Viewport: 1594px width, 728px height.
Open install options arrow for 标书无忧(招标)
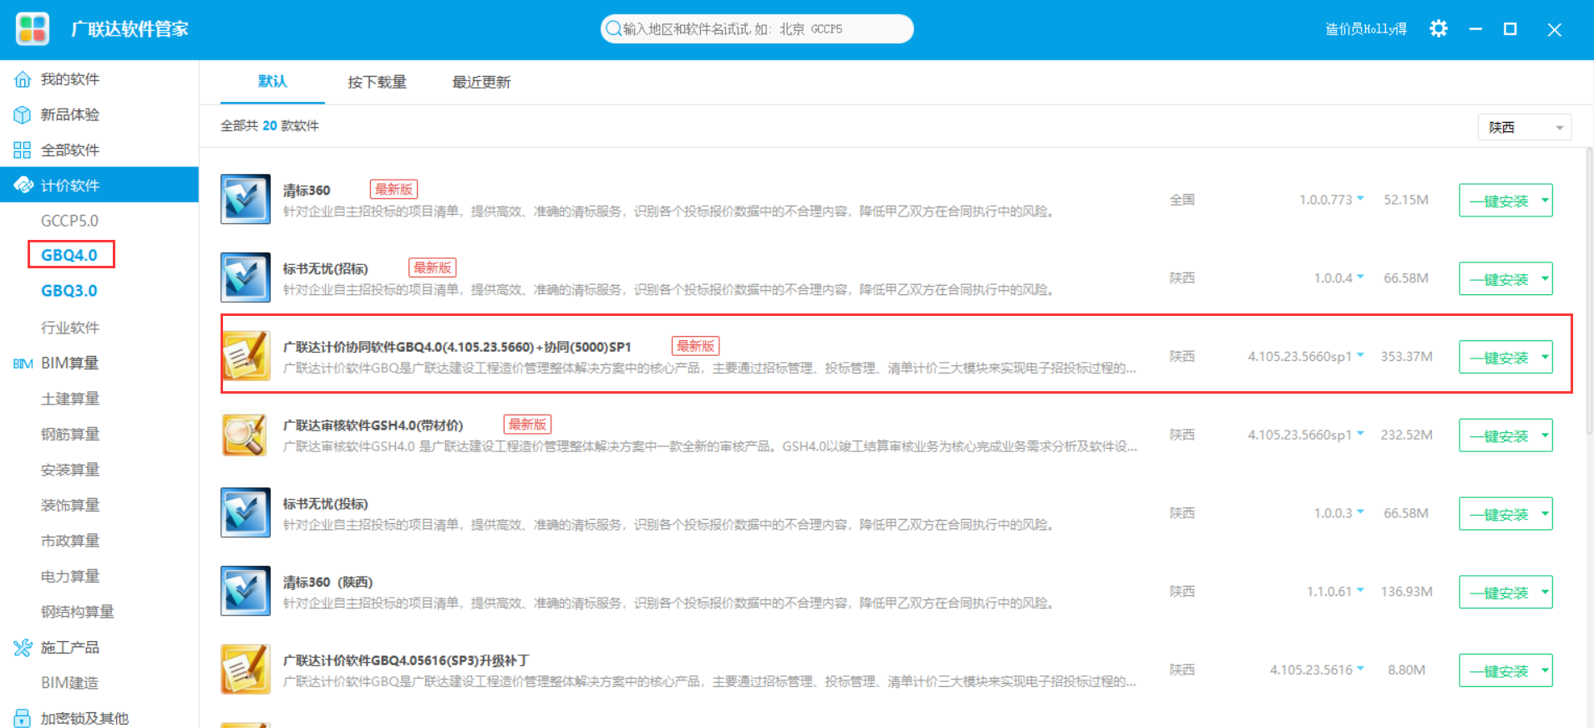pyautogui.click(x=1545, y=278)
